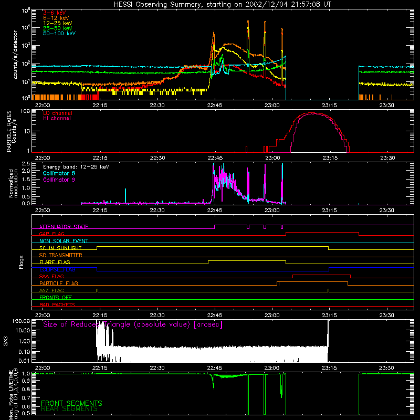Click the SAA FLAG label
420x420 pixels.
pos(51,277)
